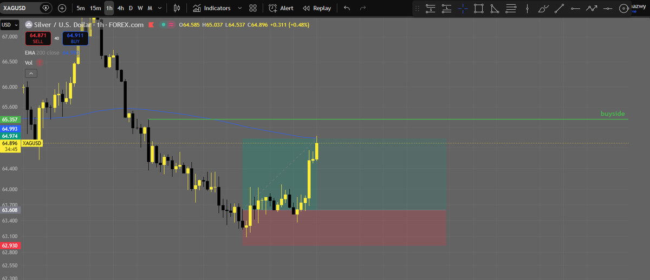
Task: Open the XAGUSD symbol search box
Action: pos(19,8)
